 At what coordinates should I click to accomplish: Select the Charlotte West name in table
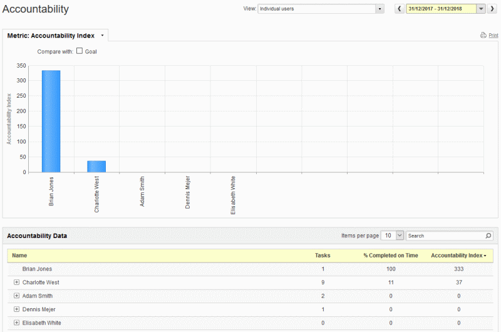(x=41, y=282)
